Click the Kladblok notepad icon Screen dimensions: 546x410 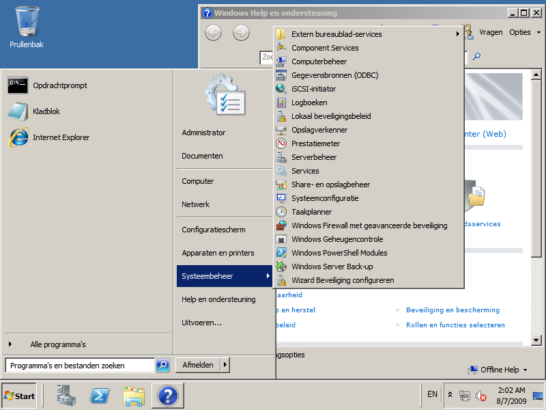click(x=18, y=111)
